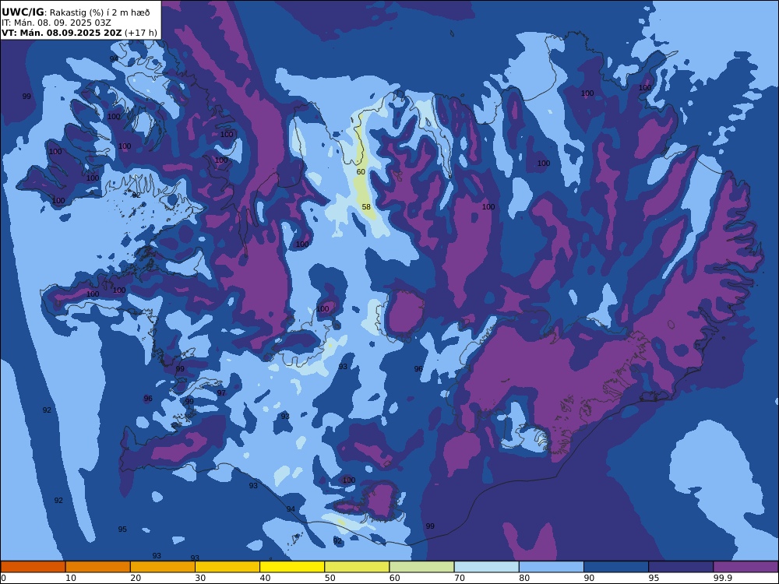Select the pale blue 70–80 legend swatch

tap(487, 567)
